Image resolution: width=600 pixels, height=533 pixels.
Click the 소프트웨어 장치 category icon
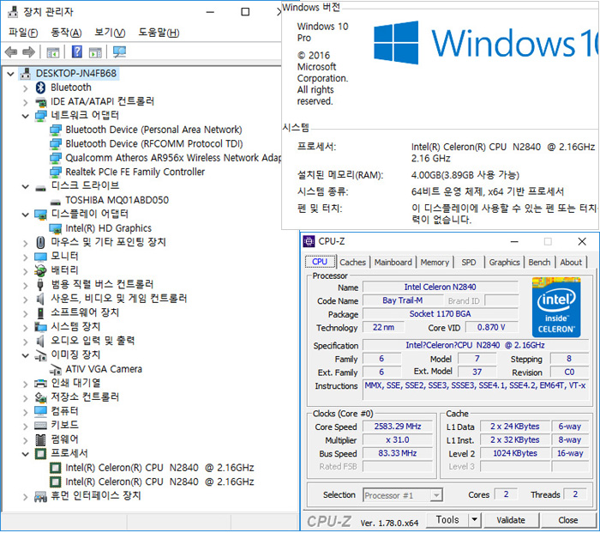tap(40, 313)
